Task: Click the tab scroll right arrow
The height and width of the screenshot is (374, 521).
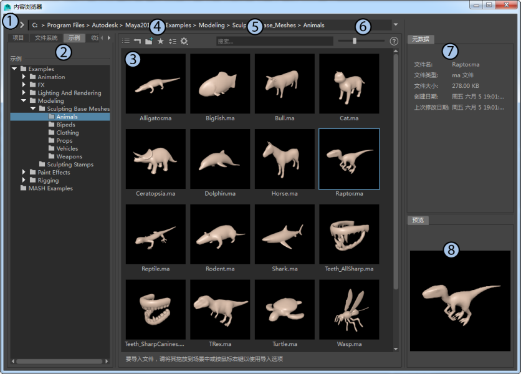Action: (108, 37)
